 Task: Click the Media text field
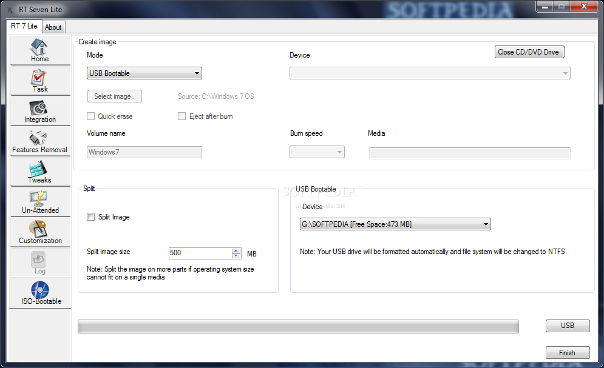click(470, 153)
